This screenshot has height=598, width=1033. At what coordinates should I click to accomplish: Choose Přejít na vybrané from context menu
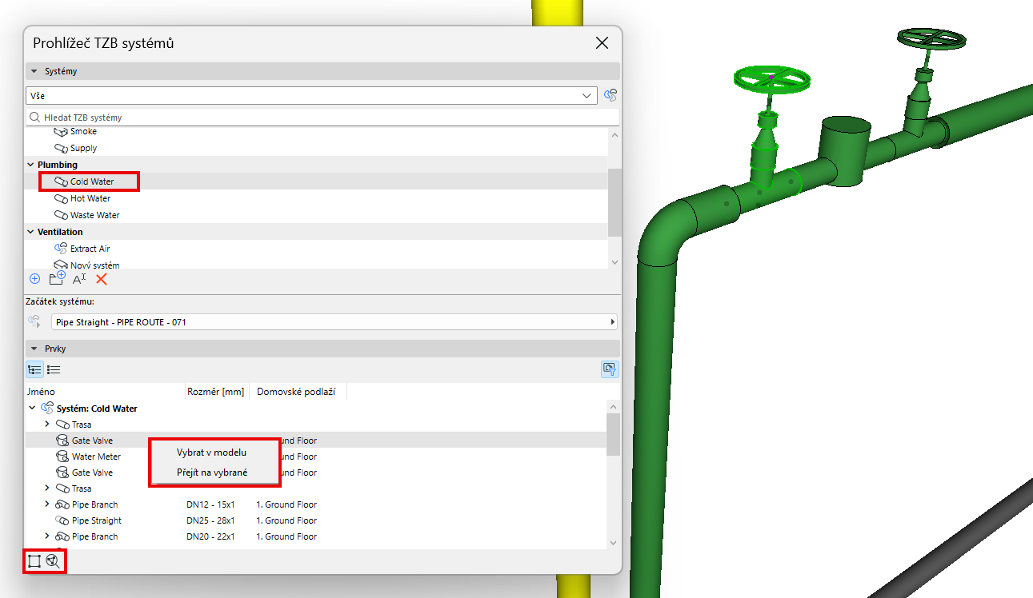tap(212, 472)
